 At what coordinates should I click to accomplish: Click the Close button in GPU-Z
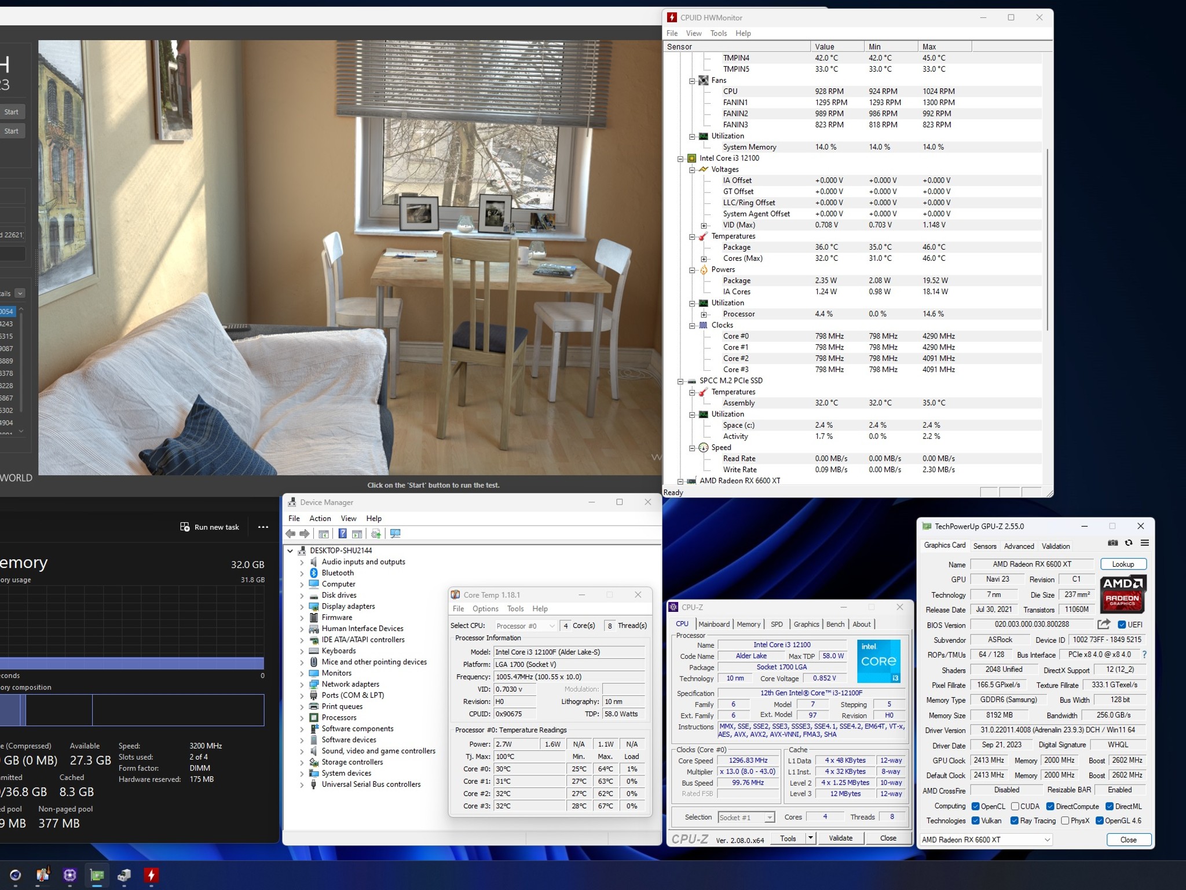pos(1128,840)
